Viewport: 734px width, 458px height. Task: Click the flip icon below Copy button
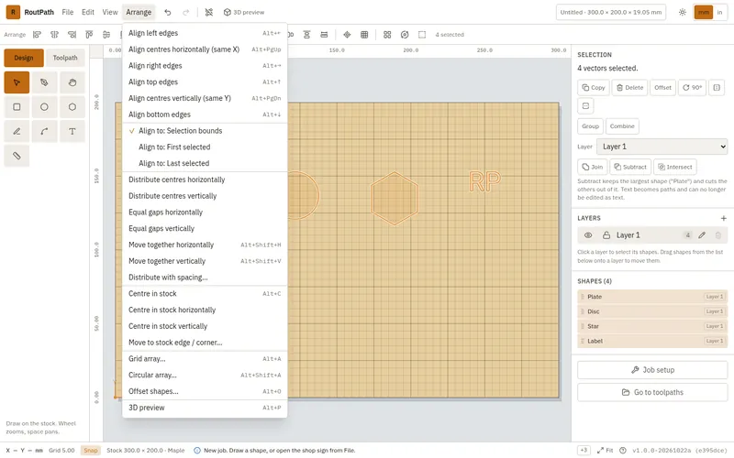(x=585, y=105)
